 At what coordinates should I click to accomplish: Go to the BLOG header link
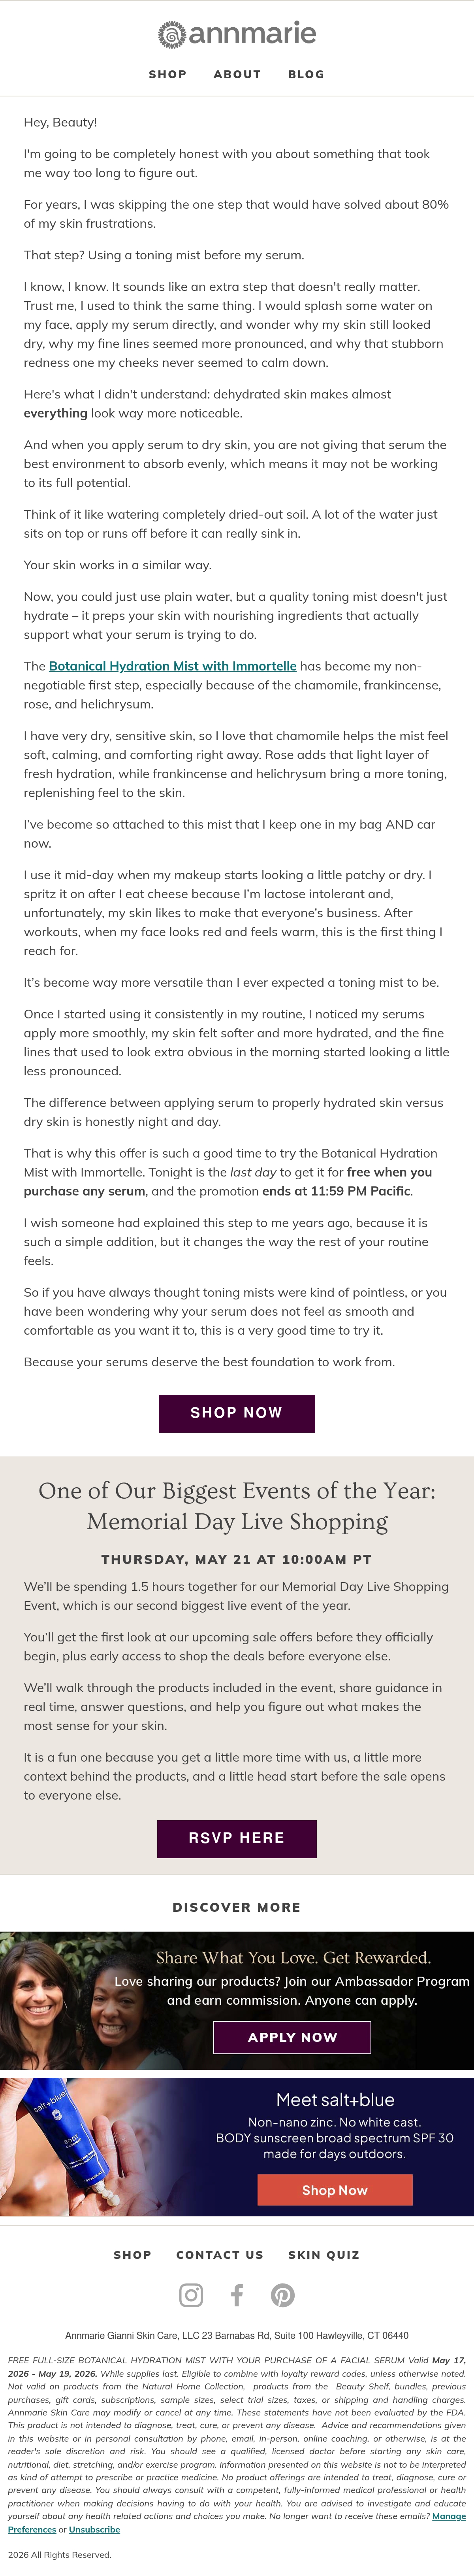tap(306, 74)
